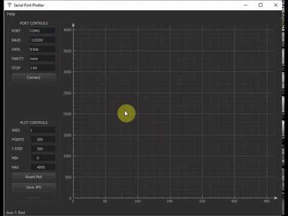Expand the STOP bit dropdown
Image resolution: width=288 pixels, height=216 pixels.
pyautogui.click(x=42, y=68)
